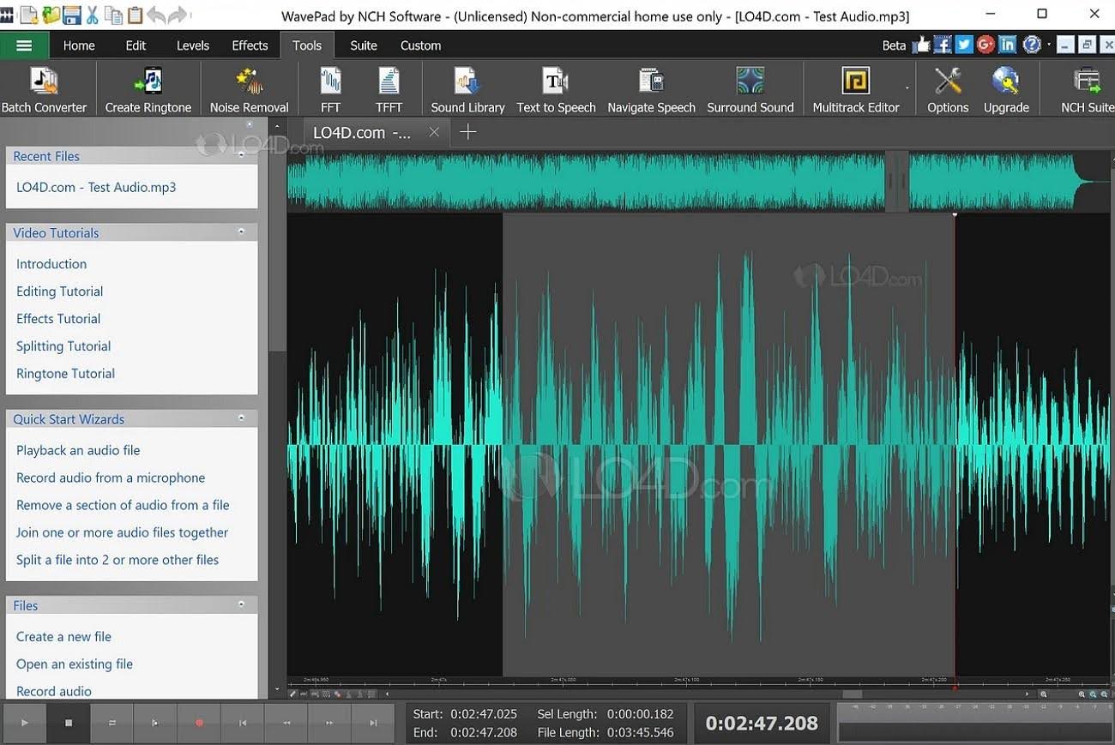Click the Cut scissors icon

click(x=93, y=15)
